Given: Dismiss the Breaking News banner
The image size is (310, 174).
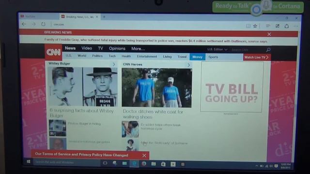Looking at the screenshot, I should [269, 34].
